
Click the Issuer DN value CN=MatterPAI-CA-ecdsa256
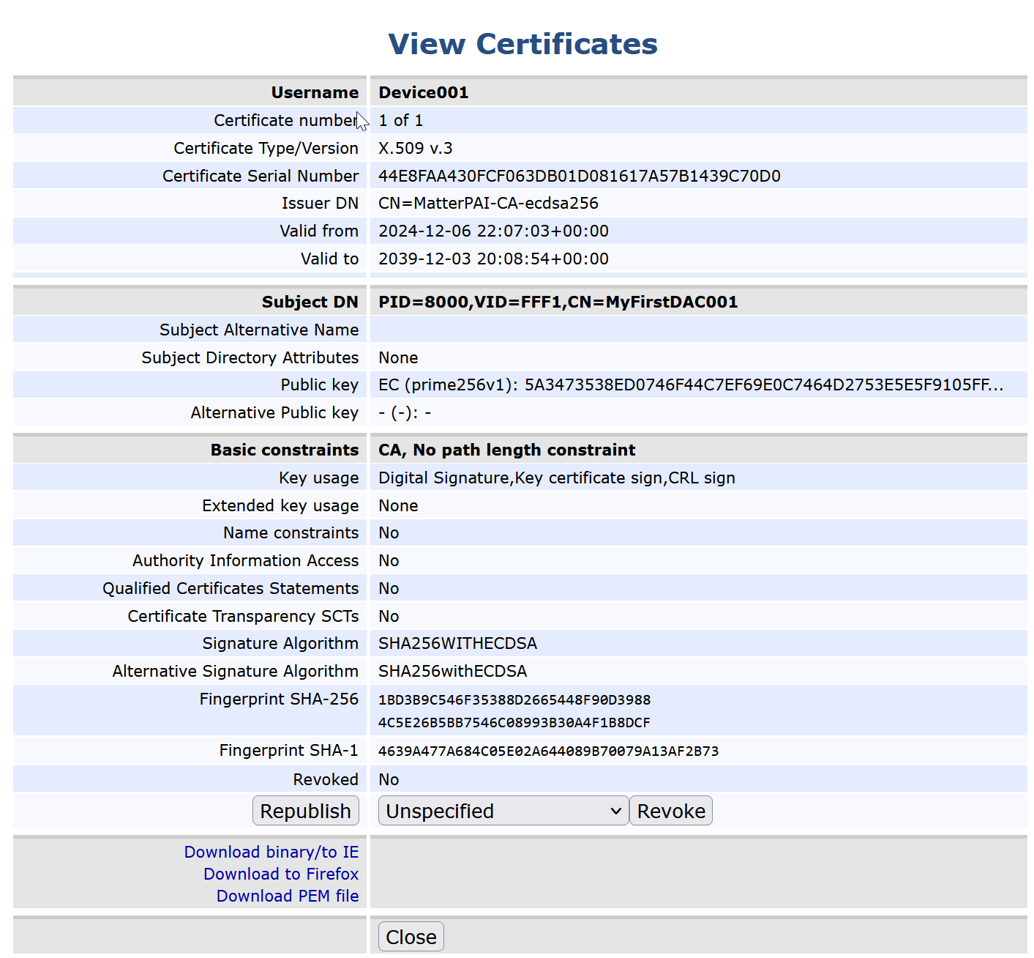(x=488, y=203)
